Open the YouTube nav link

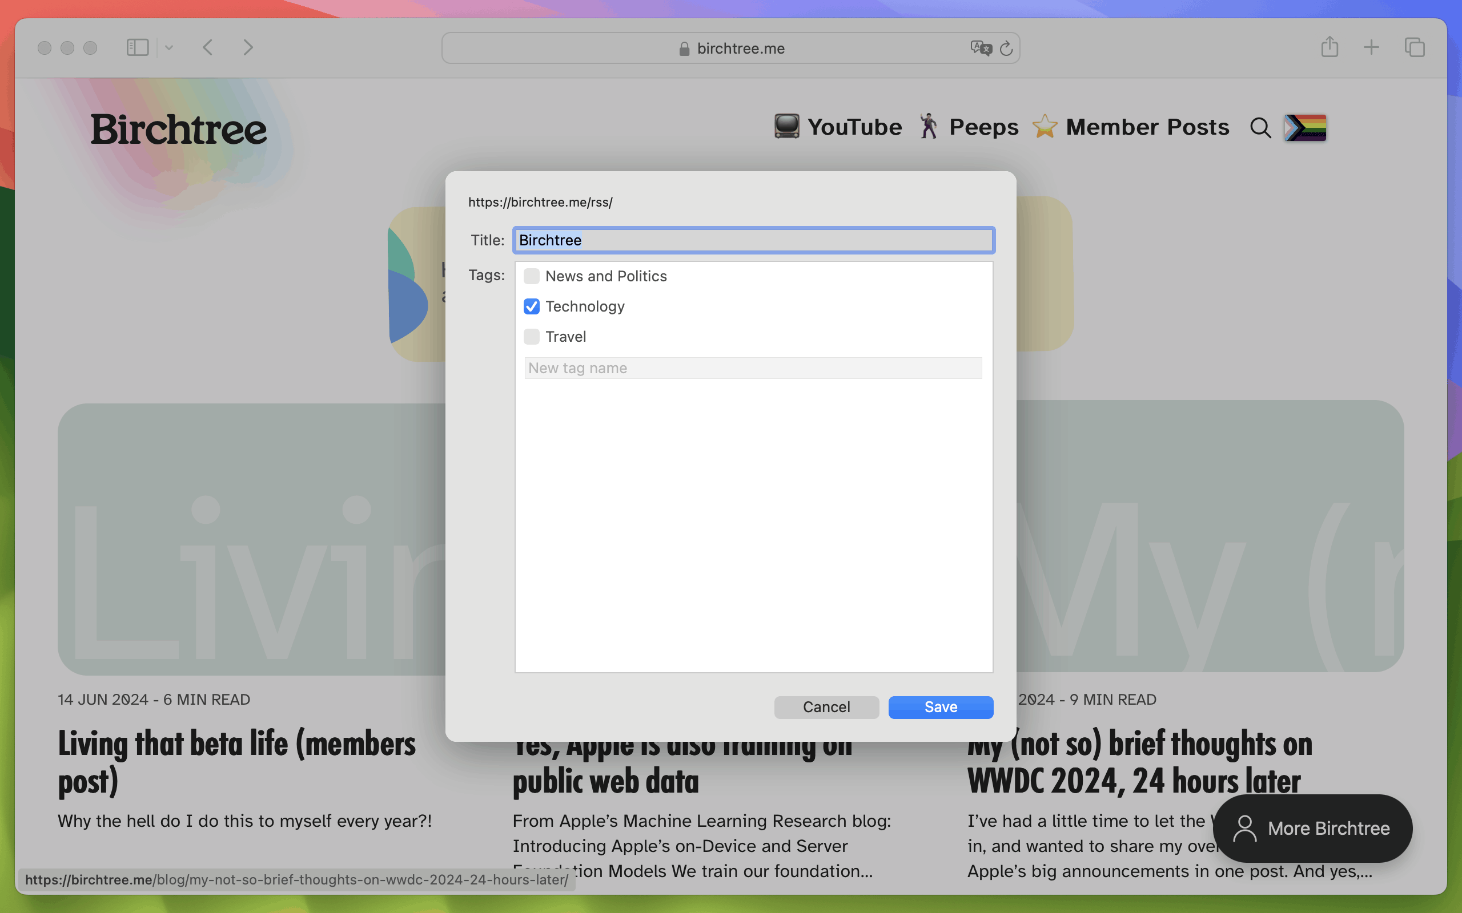tap(854, 127)
